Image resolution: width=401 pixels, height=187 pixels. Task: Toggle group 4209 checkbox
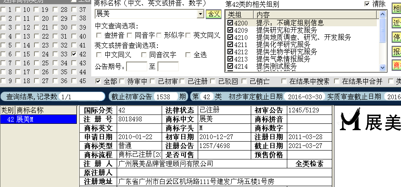(x=230, y=30)
